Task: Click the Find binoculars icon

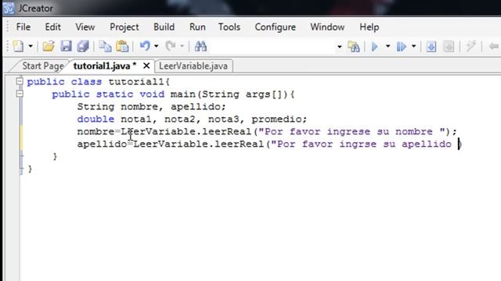Action: [200, 47]
